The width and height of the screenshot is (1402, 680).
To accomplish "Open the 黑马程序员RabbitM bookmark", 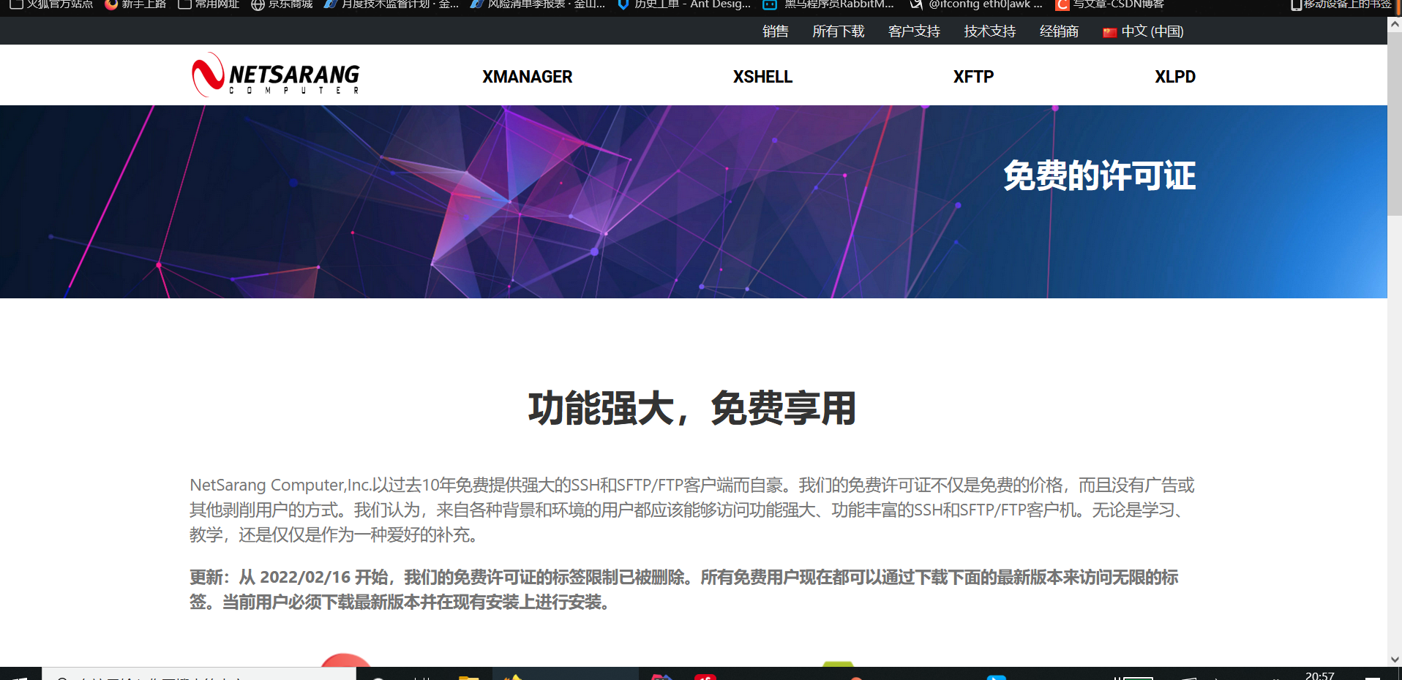I will (828, 4).
